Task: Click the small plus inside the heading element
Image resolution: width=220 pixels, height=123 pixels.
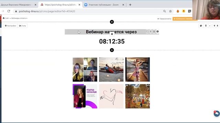Action: (112, 34)
